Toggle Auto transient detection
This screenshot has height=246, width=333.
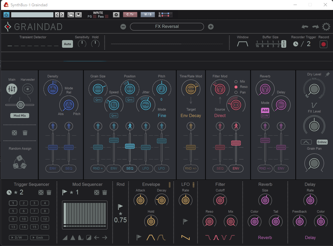[67, 44]
